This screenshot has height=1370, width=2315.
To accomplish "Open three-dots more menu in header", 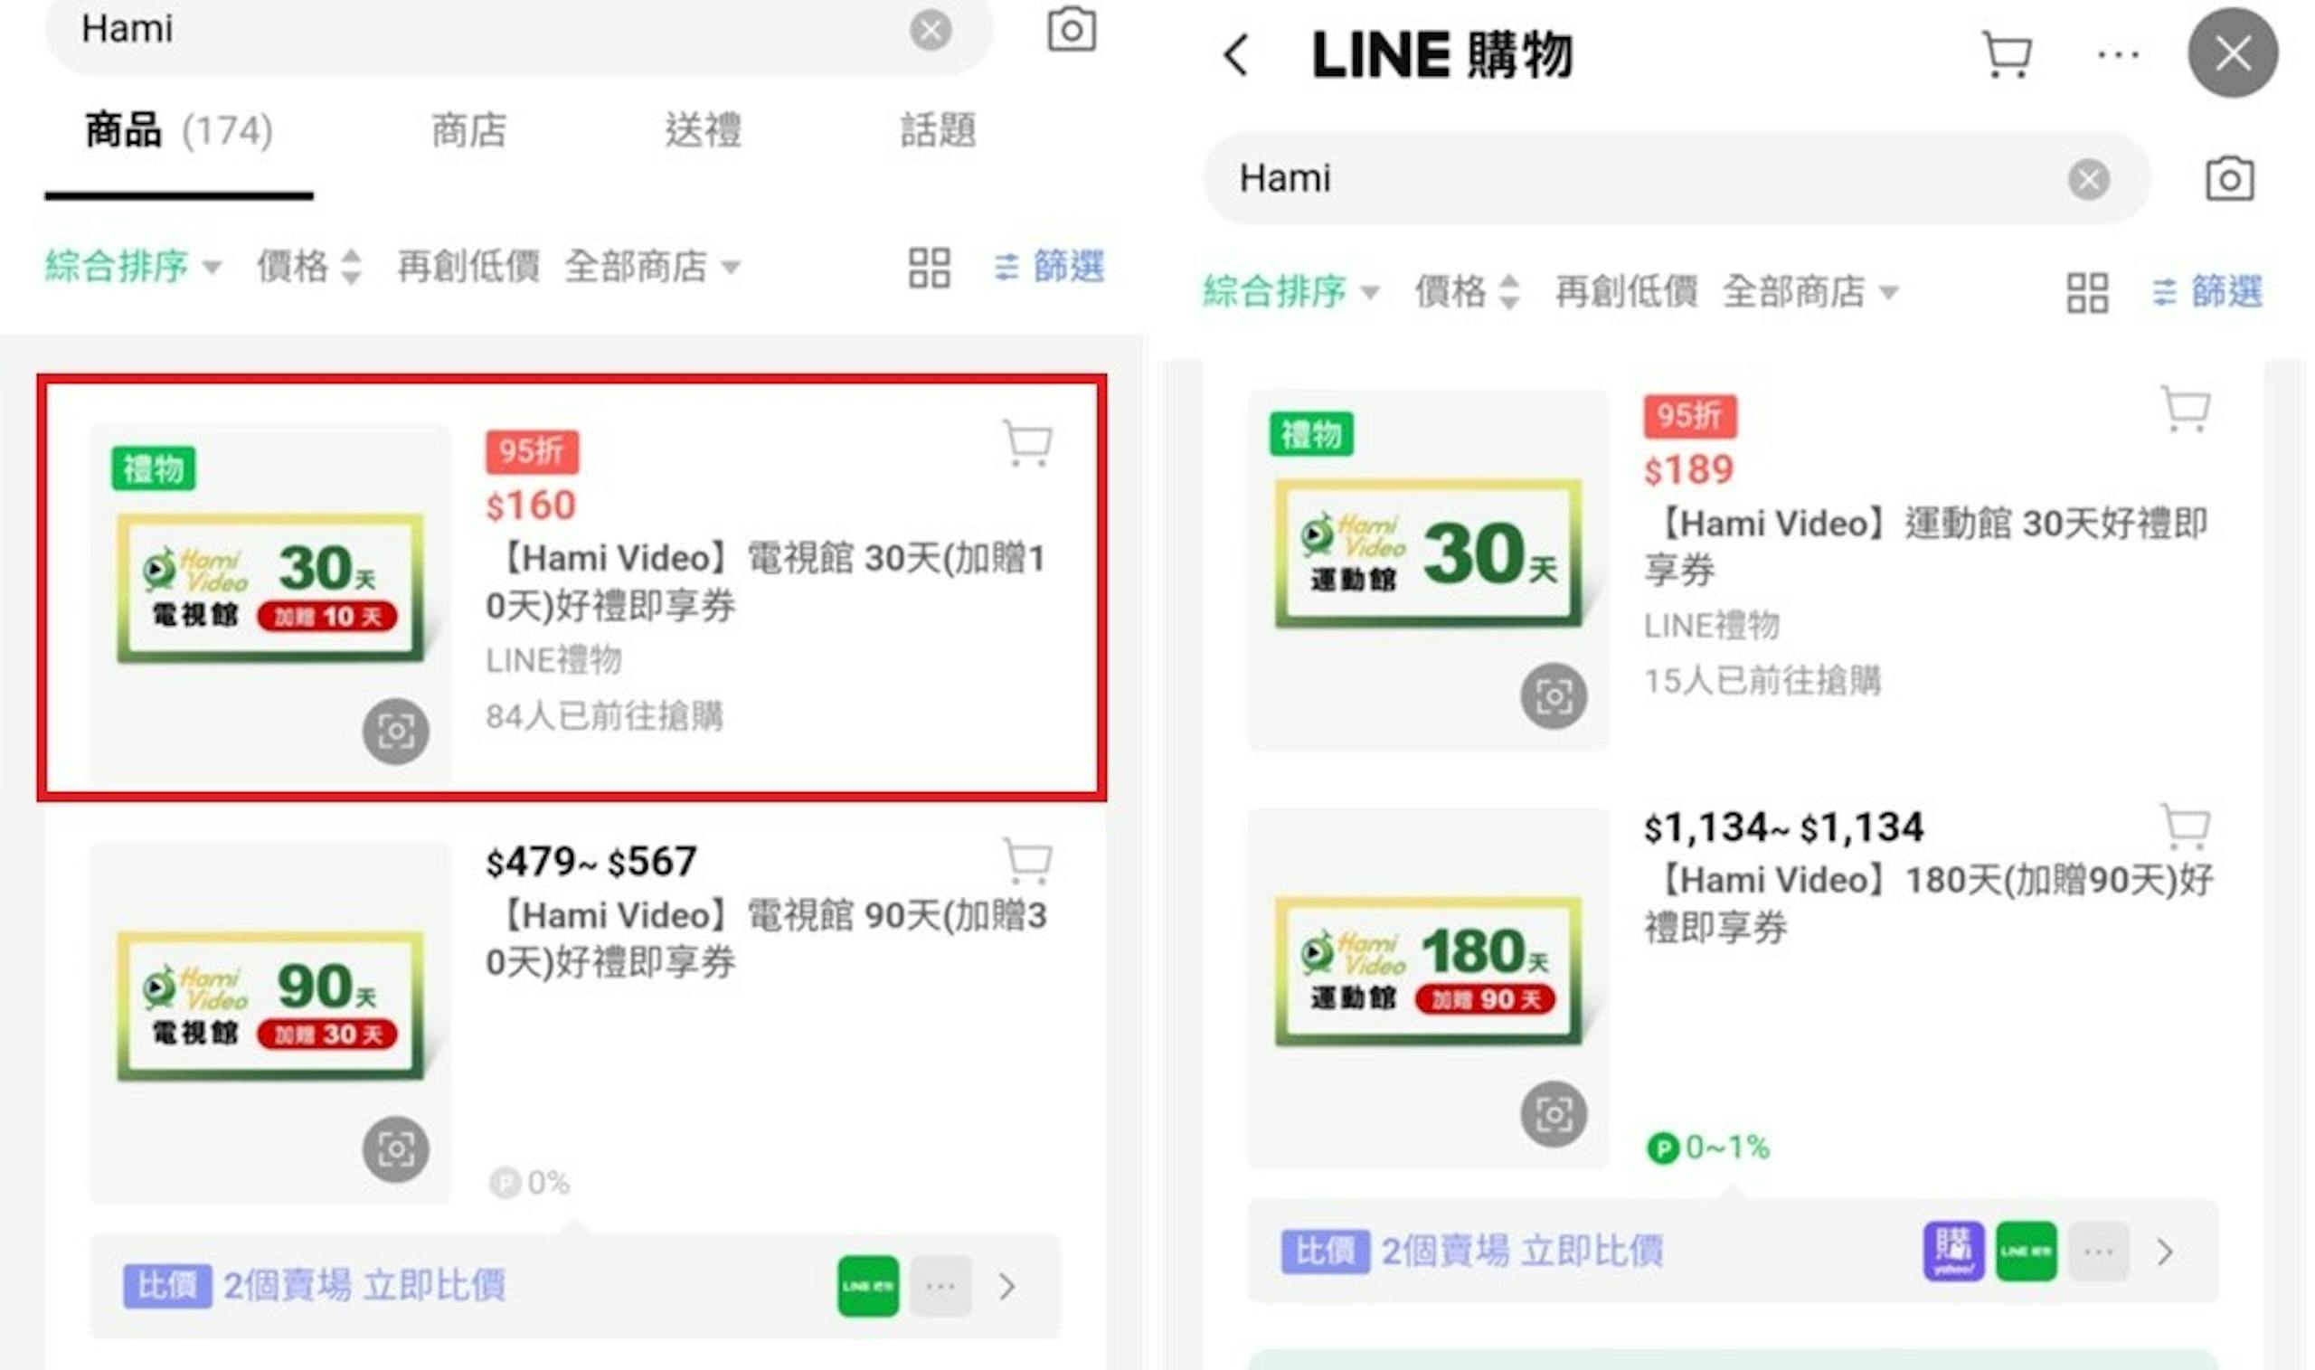I will coord(2118,55).
